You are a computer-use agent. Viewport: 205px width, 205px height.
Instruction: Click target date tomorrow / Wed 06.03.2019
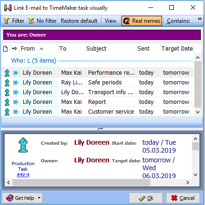click(159, 168)
